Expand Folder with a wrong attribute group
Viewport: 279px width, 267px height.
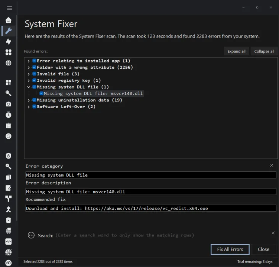(x=29, y=68)
